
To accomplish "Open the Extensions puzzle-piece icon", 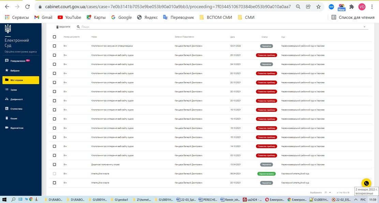I will click(352, 7).
